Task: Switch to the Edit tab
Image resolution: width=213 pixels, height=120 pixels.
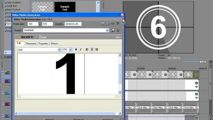Action: click(19, 43)
